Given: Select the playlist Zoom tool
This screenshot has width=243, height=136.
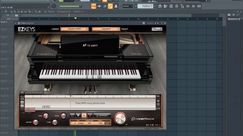Looking at the screenshot, I should [x=36, y=12].
